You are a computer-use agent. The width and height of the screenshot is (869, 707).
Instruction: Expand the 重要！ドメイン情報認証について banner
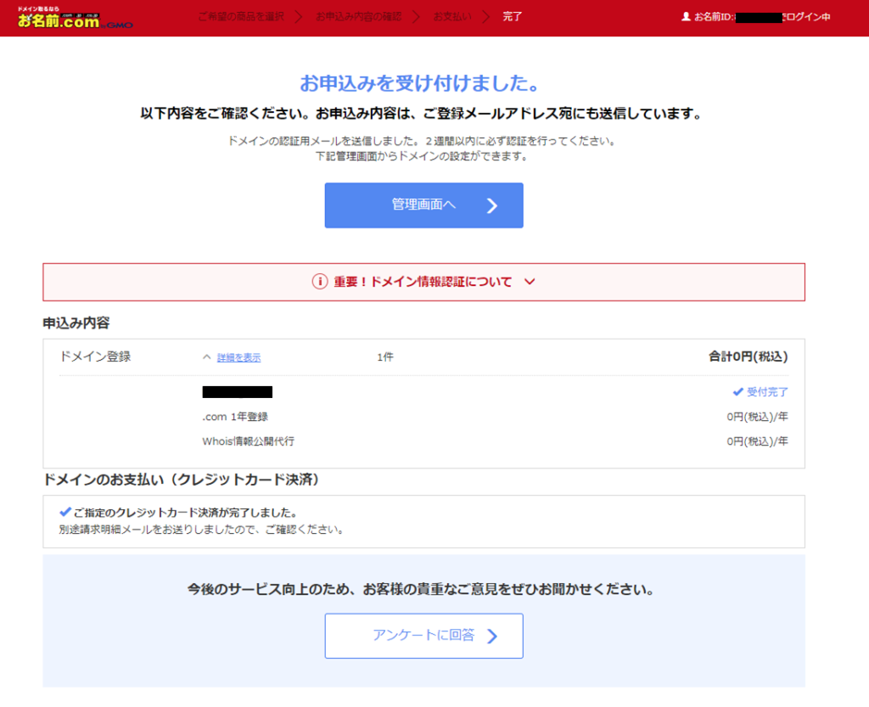(x=424, y=283)
